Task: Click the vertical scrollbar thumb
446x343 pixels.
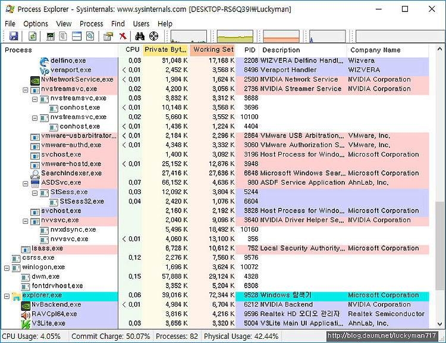Action: [439, 245]
